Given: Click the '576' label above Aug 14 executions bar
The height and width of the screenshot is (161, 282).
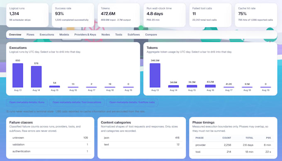Looking at the screenshot, I should 36,63.
